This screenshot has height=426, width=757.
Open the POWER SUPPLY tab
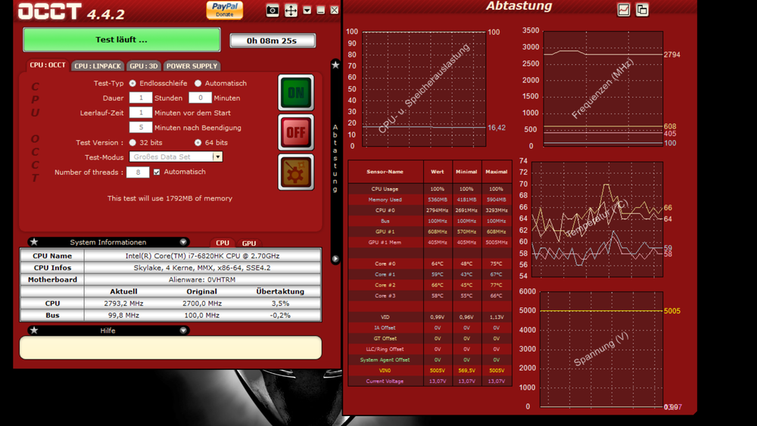coord(192,66)
